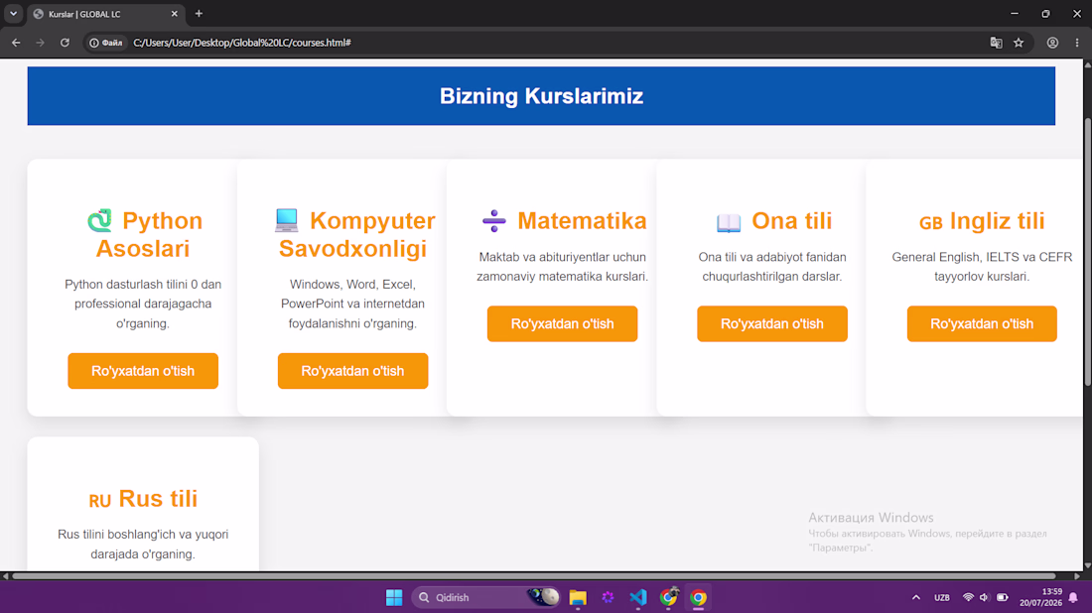Click the address bar URL

click(241, 43)
